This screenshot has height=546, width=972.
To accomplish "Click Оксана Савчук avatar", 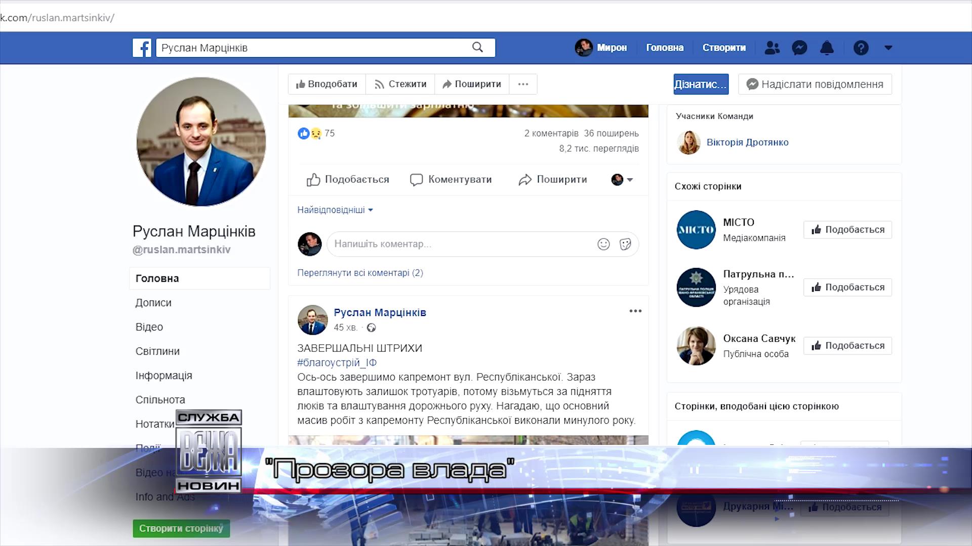I will click(x=696, y=346).
